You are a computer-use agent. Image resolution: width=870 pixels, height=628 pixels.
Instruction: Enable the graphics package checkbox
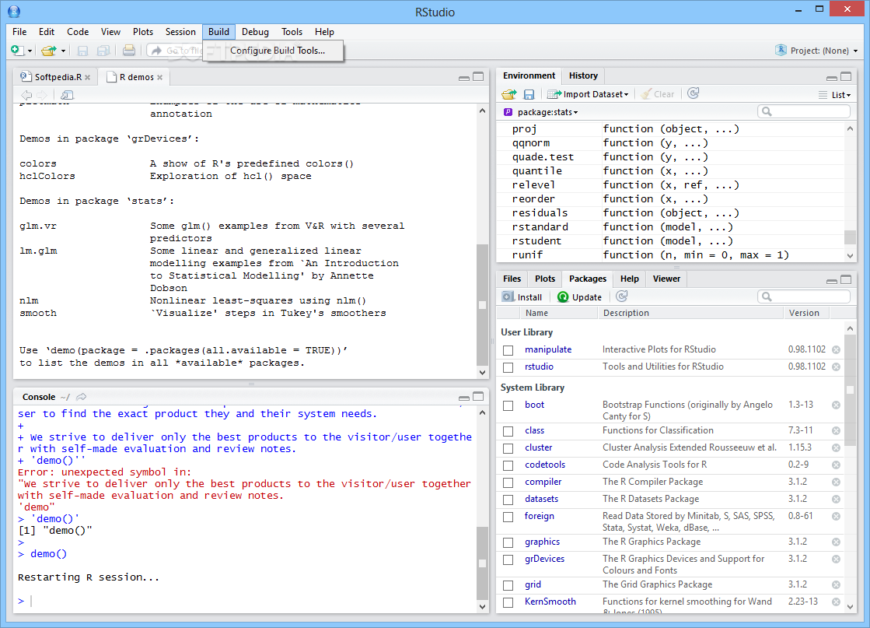tap(508, 542)
